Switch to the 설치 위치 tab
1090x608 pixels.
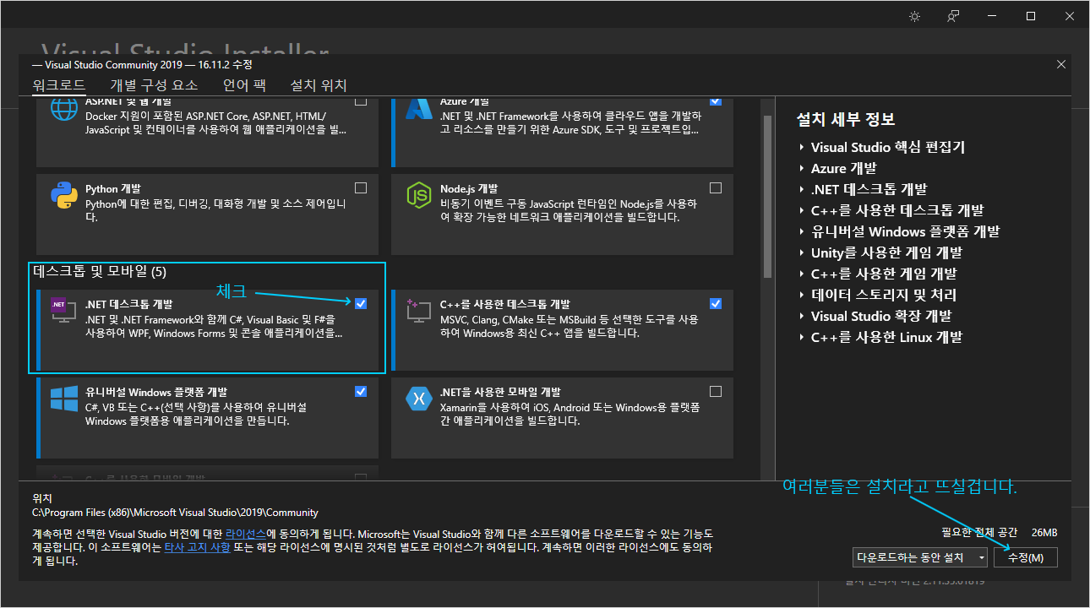pos(319,85)
